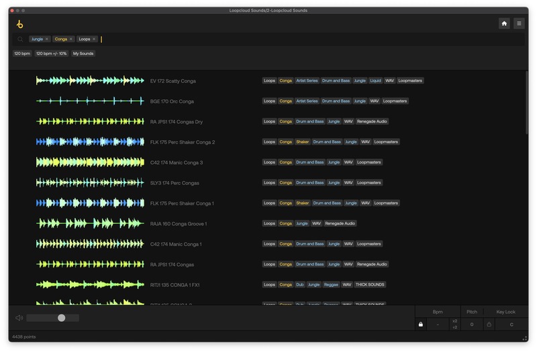This screenshot has width=537, height=352.
Task: Toggle the Key Lock padlock
Action: point(489,325)
